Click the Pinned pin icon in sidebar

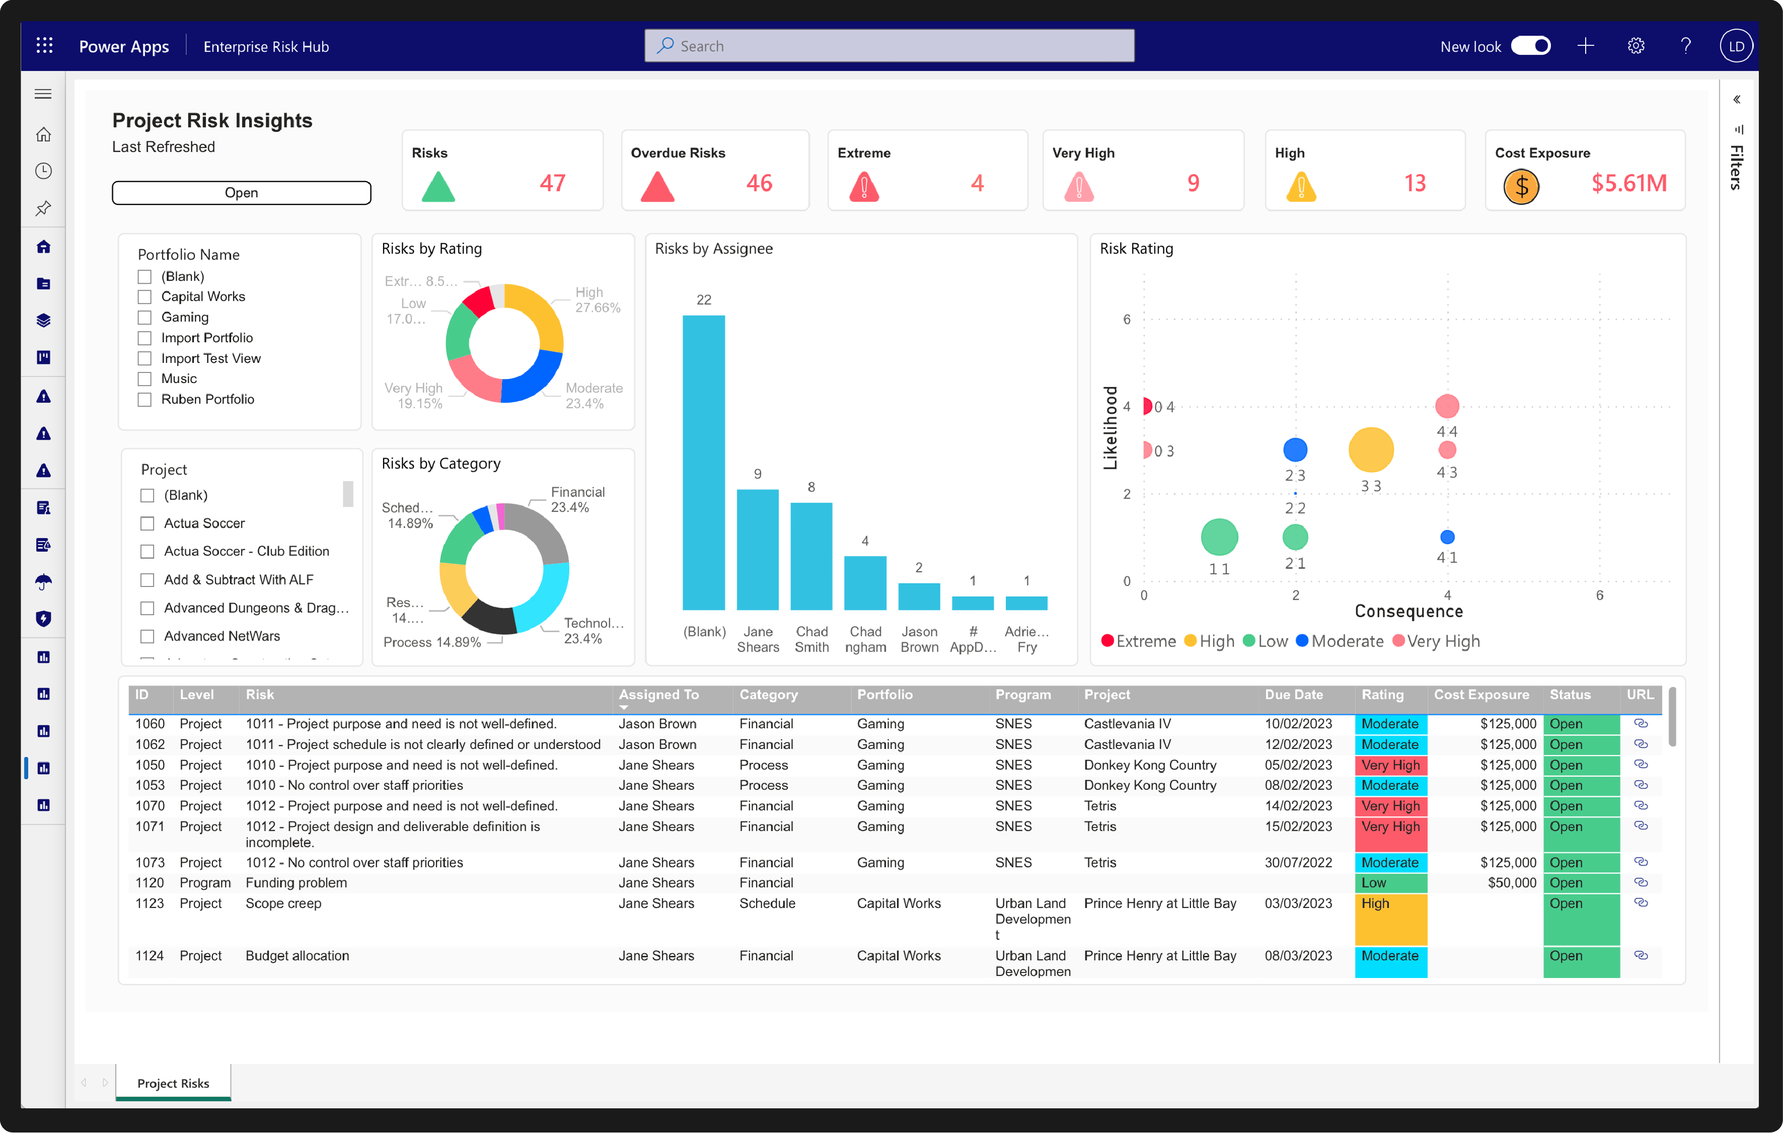coord(44,208)
